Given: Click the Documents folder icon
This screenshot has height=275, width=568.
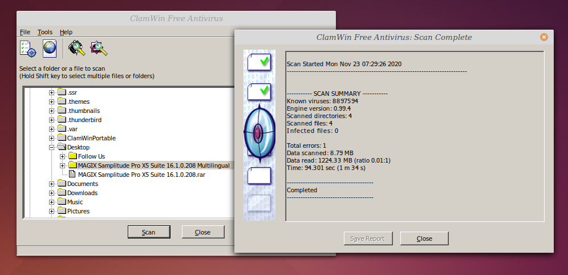Looking at the screenshot, I should click(x=62, y=184).
